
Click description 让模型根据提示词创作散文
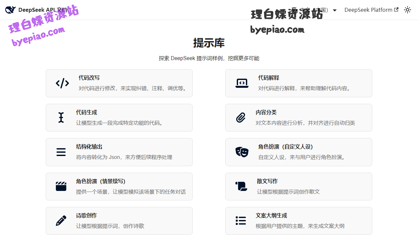click(288, 192)
